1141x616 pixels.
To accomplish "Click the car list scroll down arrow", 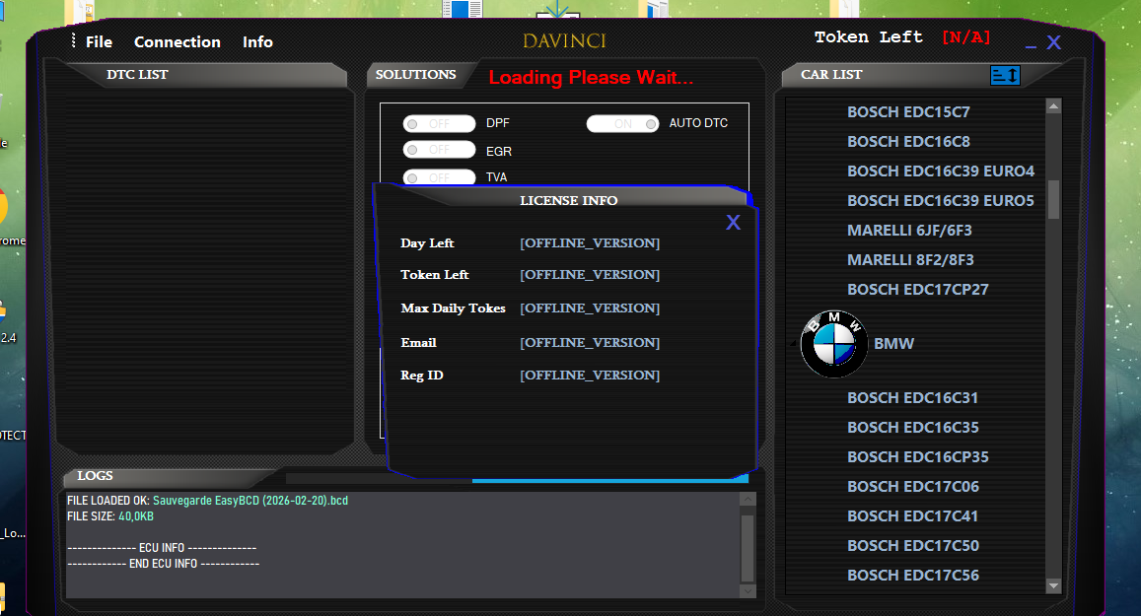I will click(x=1053, y=585).
